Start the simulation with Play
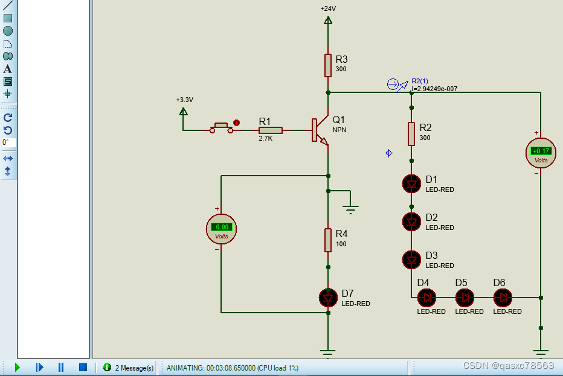563x376 pixels. [18, 368]
